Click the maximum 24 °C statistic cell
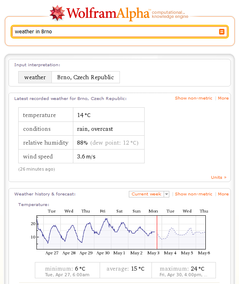Viewport: 239px width, 284px height. pyautogui.click(x=184, y=270)
